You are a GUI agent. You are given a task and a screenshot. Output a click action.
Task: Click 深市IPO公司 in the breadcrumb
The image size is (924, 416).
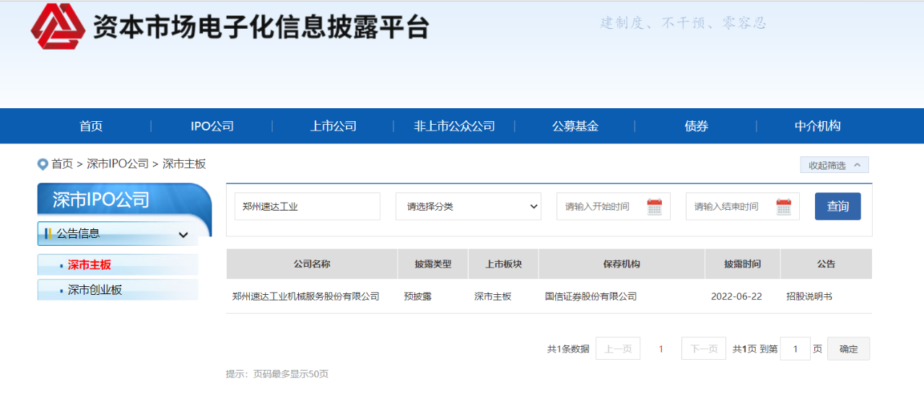click(118, 164)
